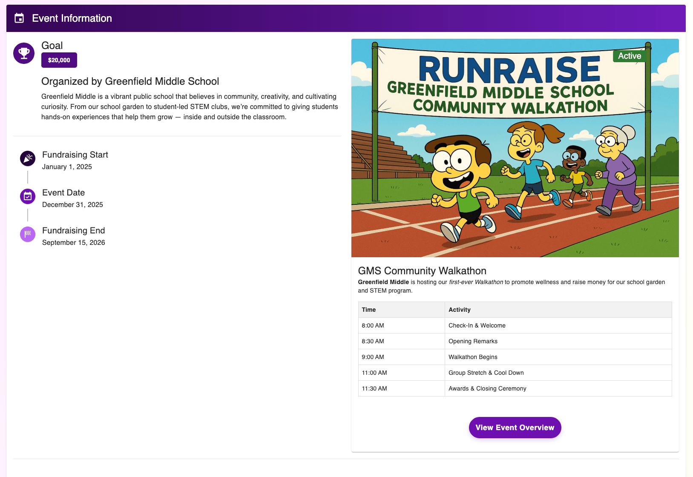693x477 pixels.
Task: Click the Event Date calendar-check icon
Action: (x=28, y=196)
